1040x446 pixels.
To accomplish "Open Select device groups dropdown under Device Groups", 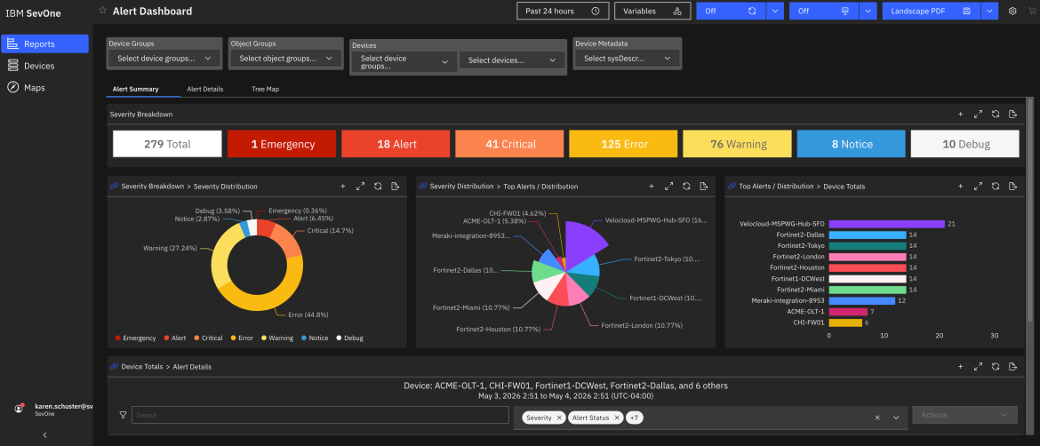I will point(164,59).
